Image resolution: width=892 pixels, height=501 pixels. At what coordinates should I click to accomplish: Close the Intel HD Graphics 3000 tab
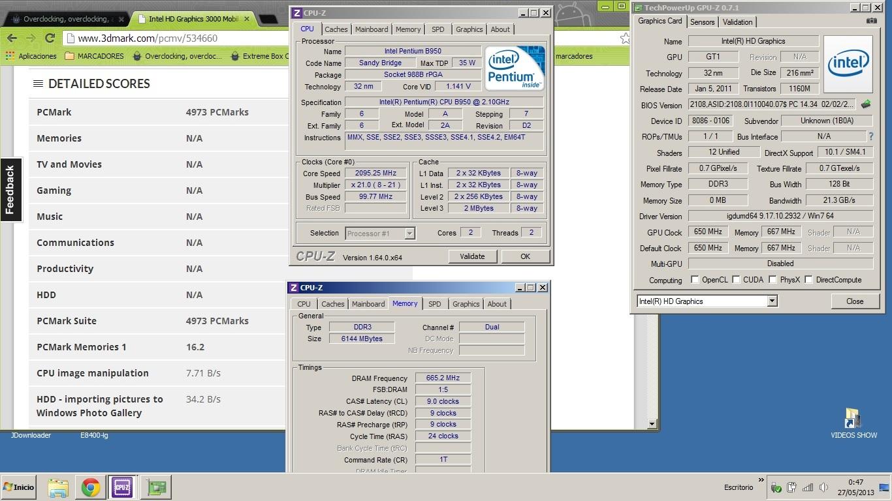247,19
